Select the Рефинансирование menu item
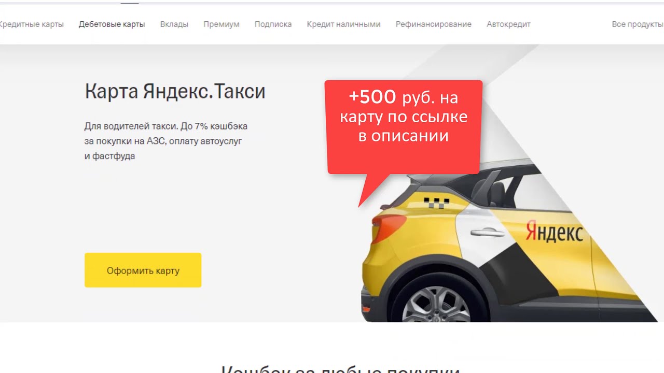 click(434, 24)
